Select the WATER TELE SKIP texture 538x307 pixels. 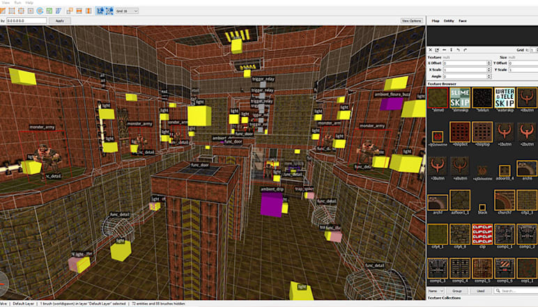(x=505, y=97)
